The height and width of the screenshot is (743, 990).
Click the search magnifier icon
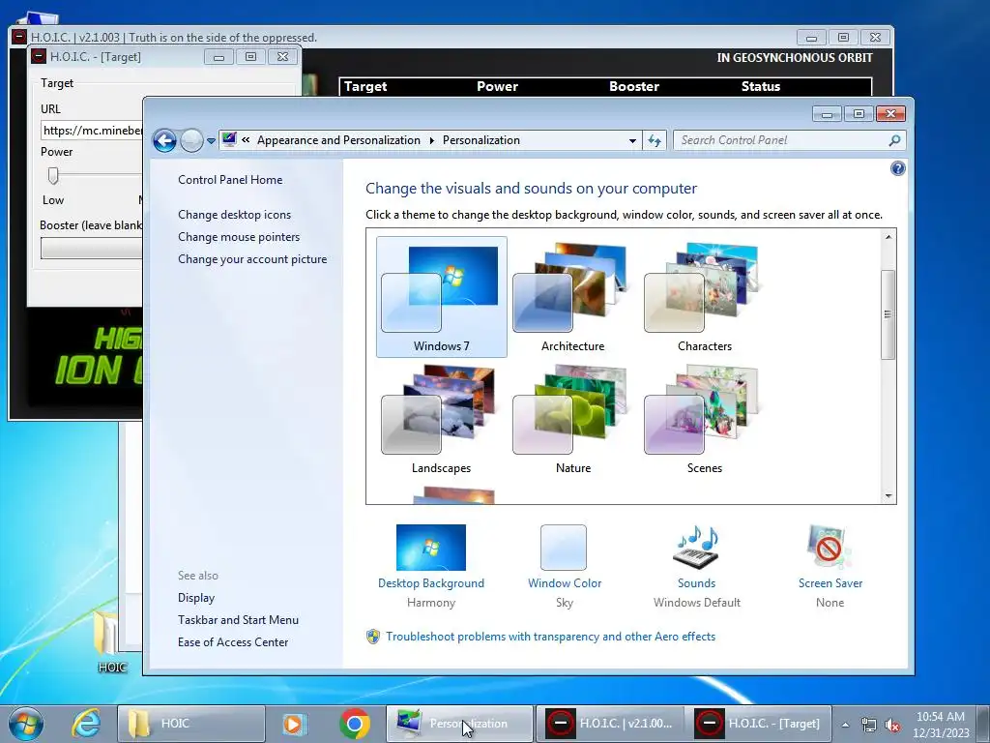point(894,140)
